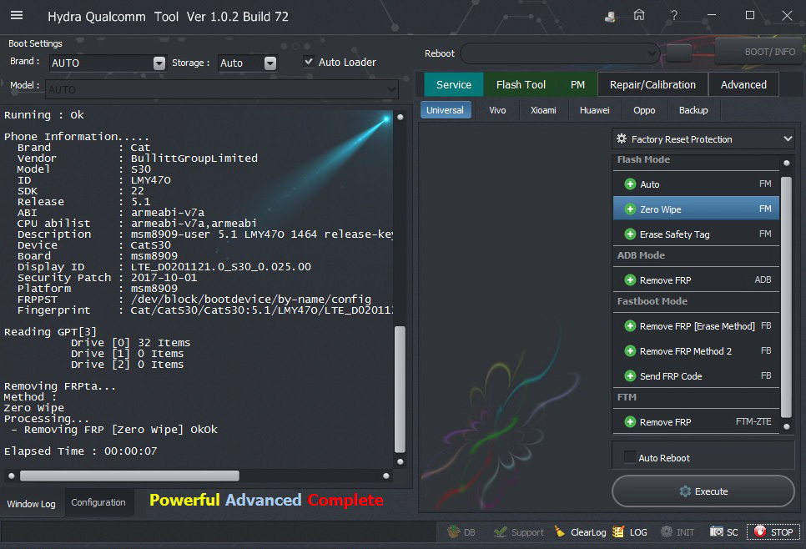This screenshot has height=549, width=806.
Task: Open the home icon in title bar
Action: 639,15
